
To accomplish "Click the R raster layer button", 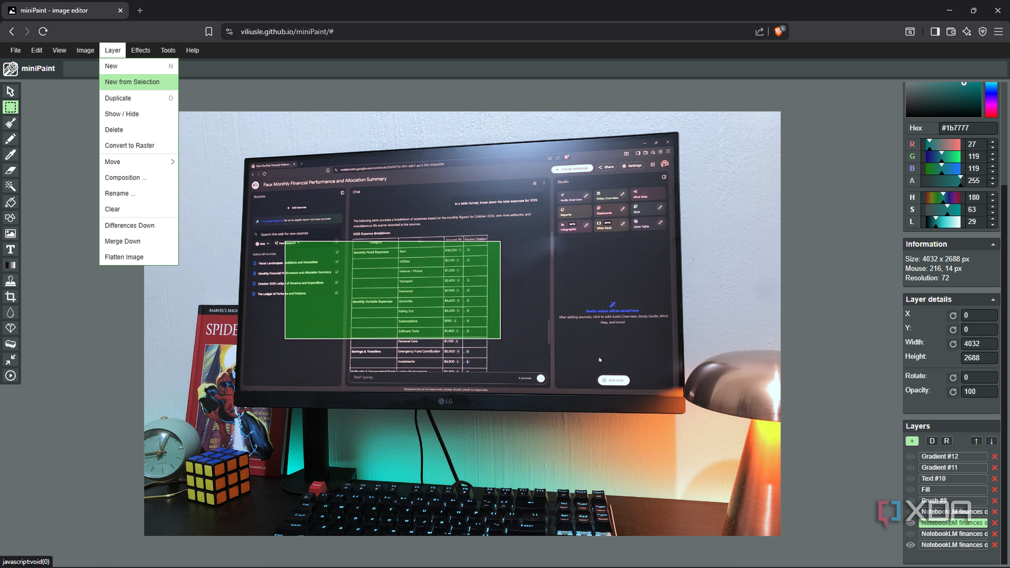I will [946, 441].
